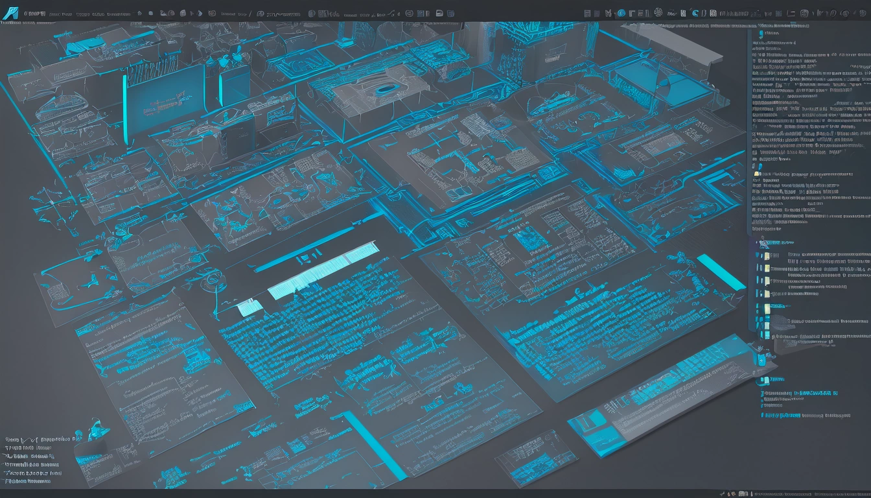
Task: Click the blue square icon near top-right toolbar
Action: (695, 13)
